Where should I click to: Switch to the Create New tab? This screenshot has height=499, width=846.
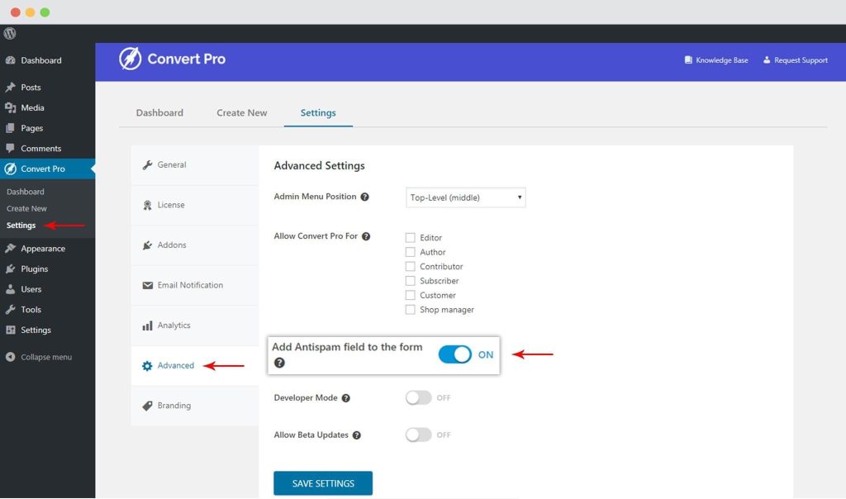click(242, 112)
